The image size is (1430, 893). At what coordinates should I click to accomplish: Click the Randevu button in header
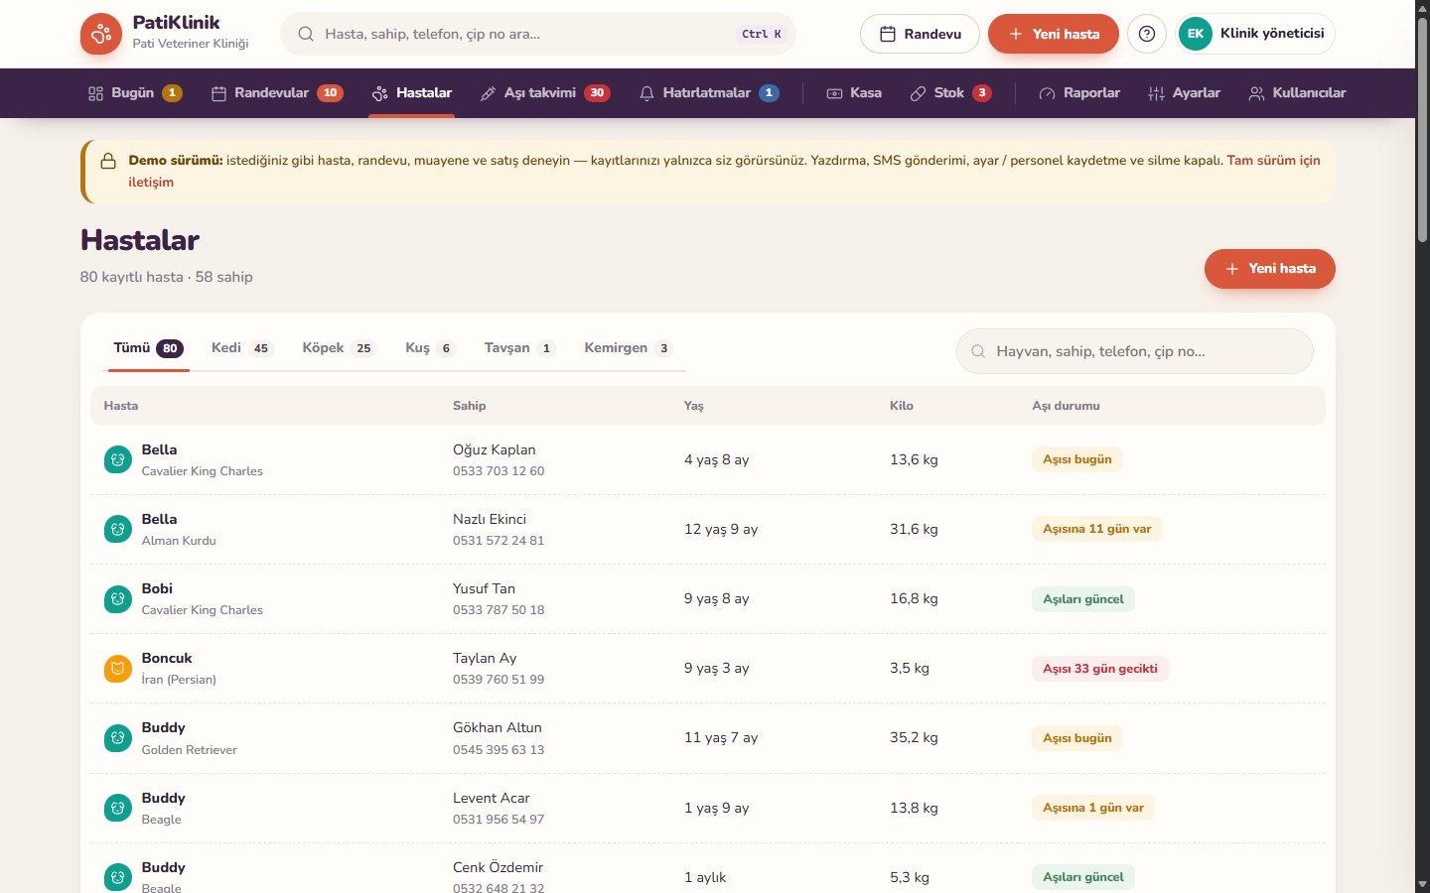pos(920,34)
